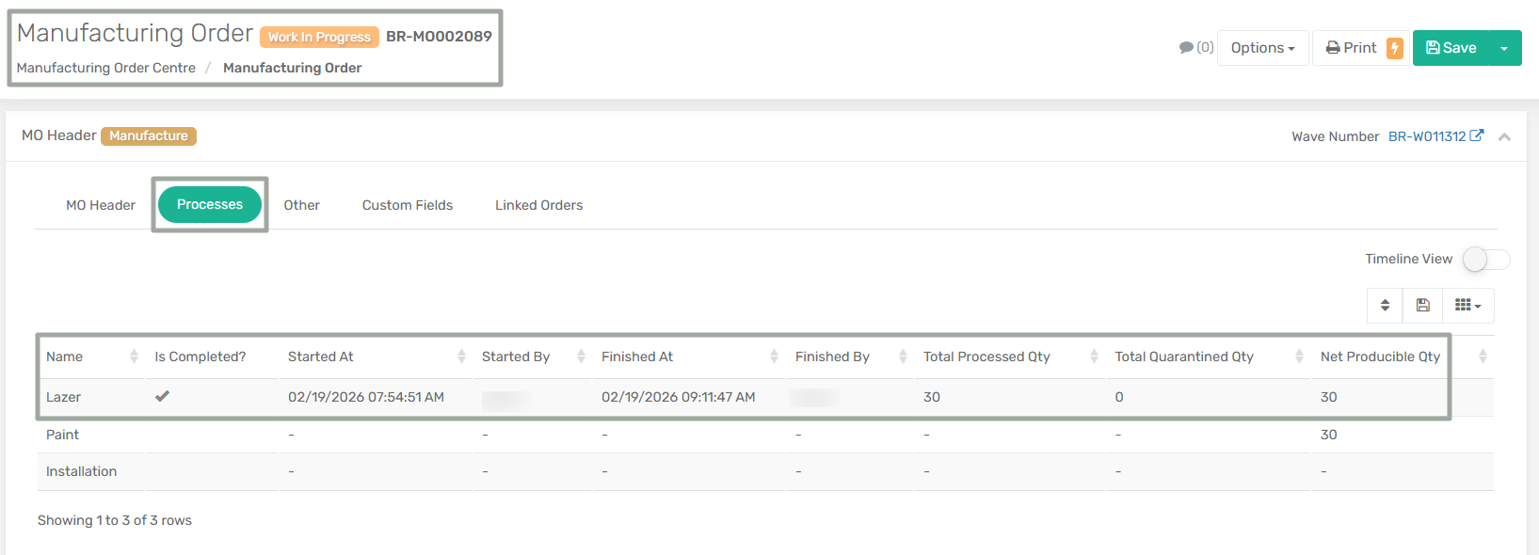
Task: Switch to the Custom Fields tab
Action: [408, 205]
